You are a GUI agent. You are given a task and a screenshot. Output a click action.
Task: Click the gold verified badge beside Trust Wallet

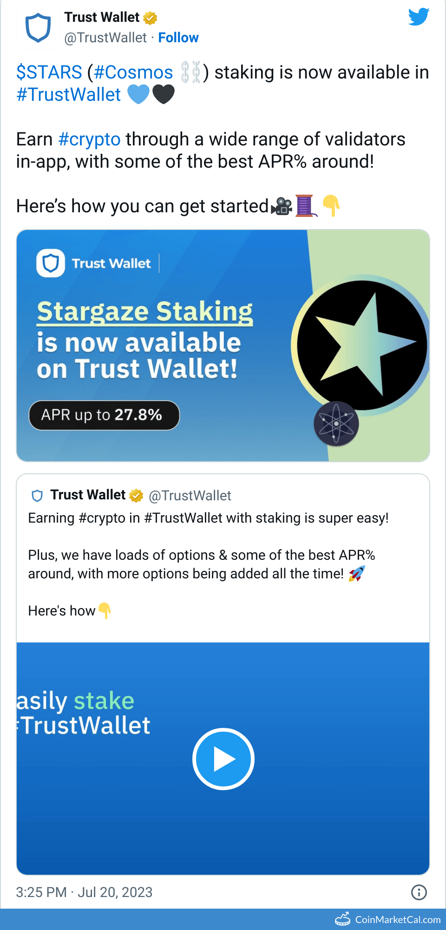(150, 18)
